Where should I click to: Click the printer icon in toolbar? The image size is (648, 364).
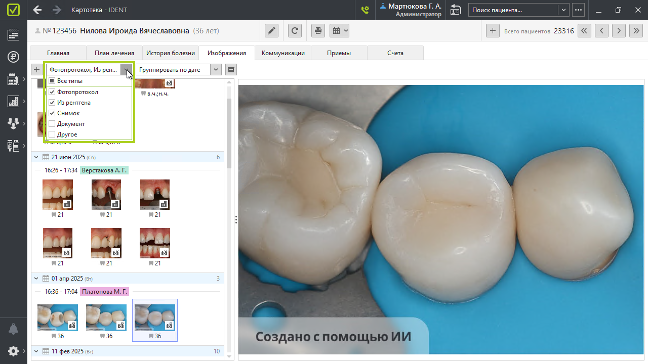318,31
